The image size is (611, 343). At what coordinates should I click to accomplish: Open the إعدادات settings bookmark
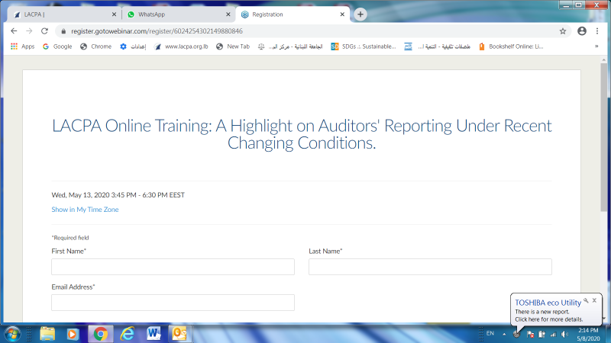point(133,46)
